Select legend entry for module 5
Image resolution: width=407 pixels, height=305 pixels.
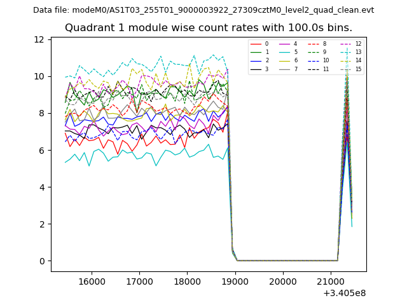click(x=294, y=52)
